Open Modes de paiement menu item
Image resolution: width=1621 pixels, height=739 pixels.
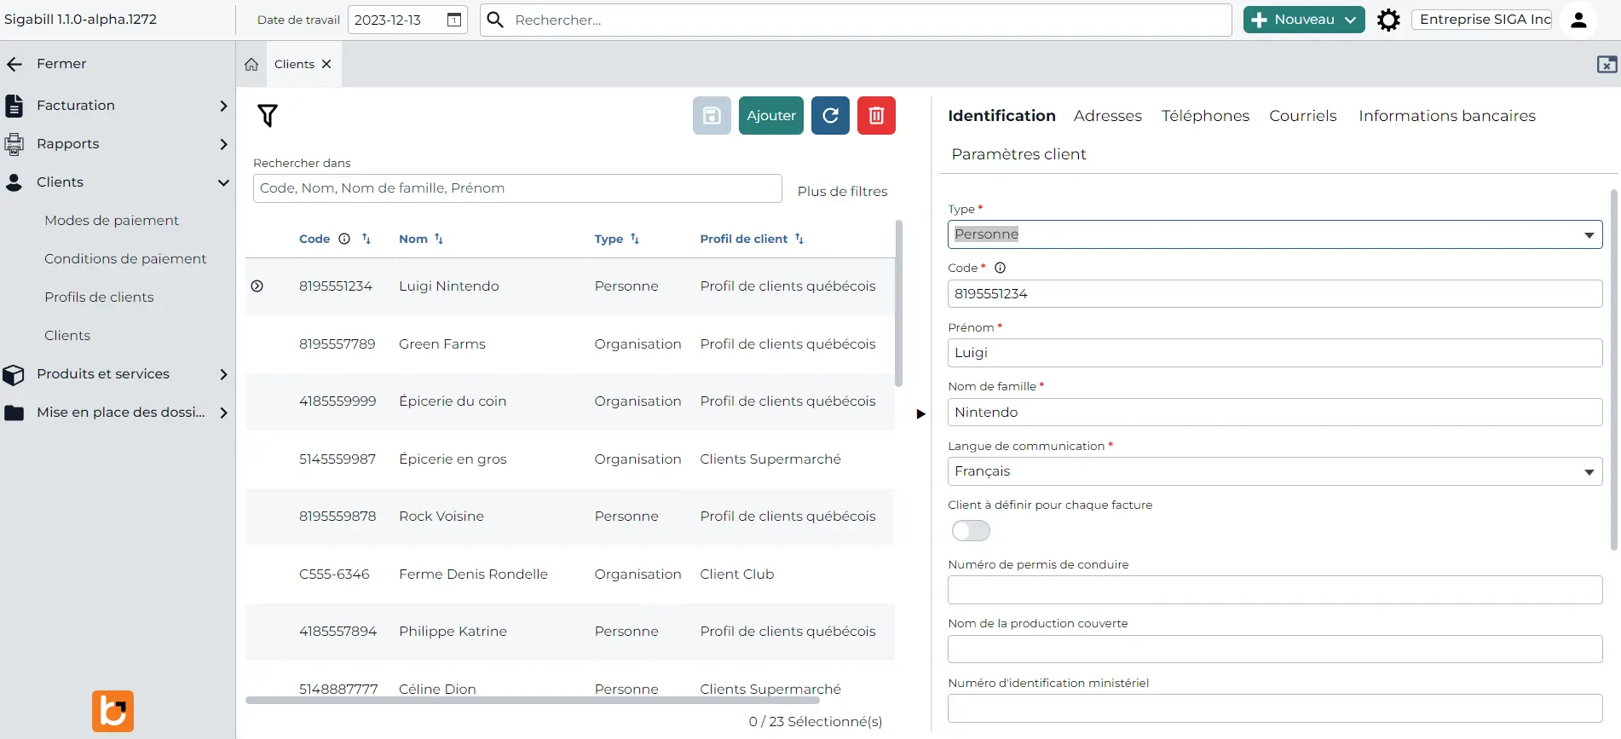(112, 221)
